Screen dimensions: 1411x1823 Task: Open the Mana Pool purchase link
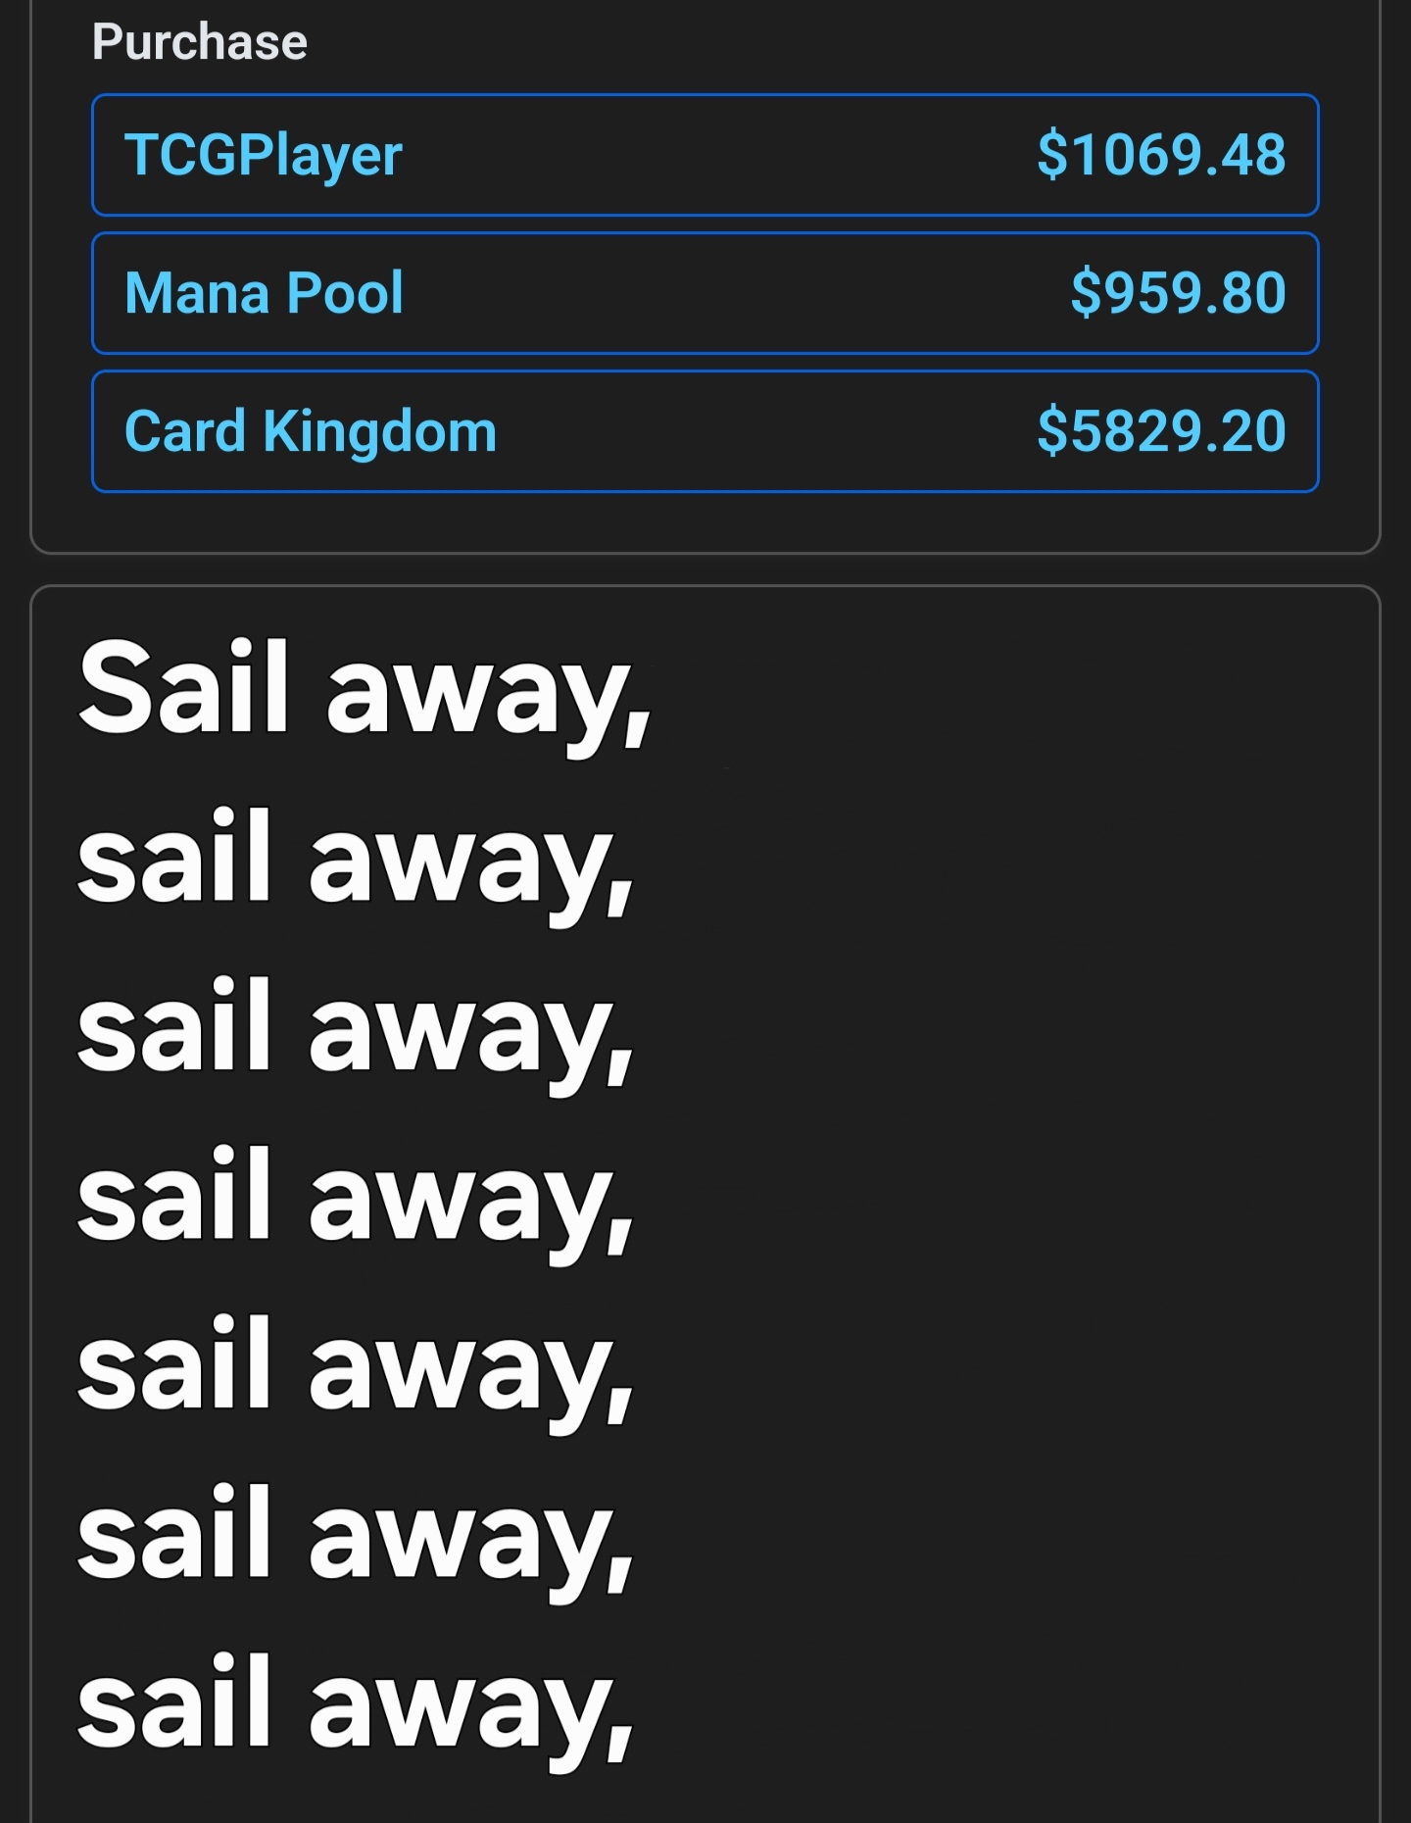coord(705,293)
